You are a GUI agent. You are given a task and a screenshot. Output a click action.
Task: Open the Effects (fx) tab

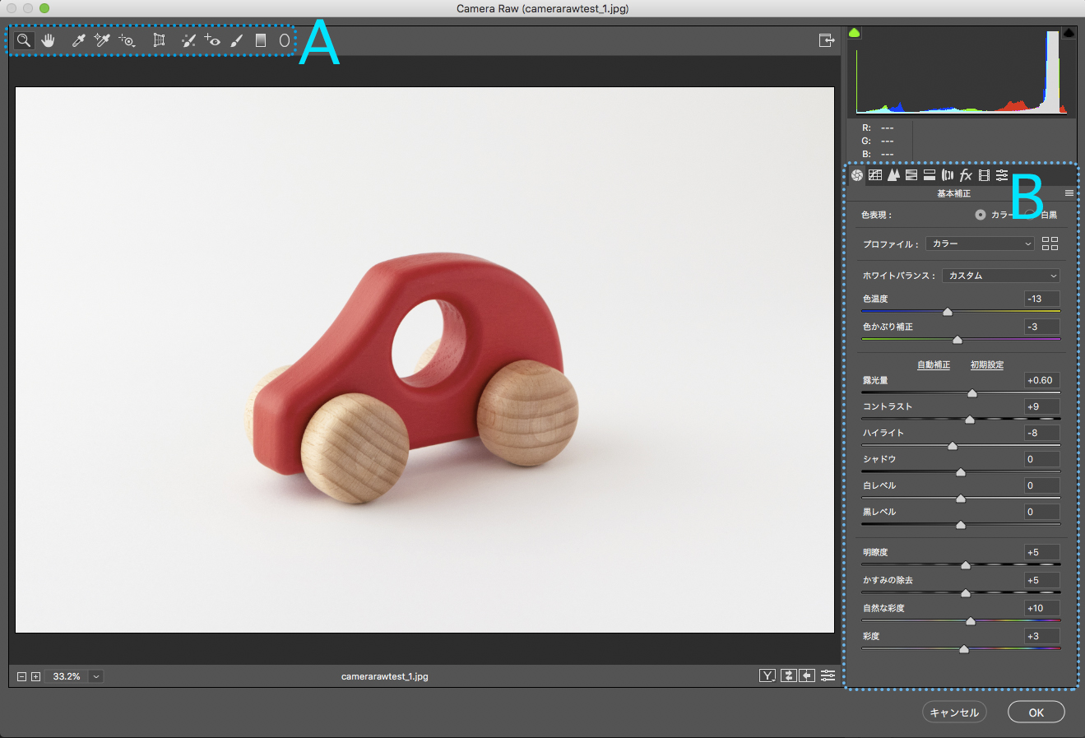pyautogui.click(x=966, y=175)
